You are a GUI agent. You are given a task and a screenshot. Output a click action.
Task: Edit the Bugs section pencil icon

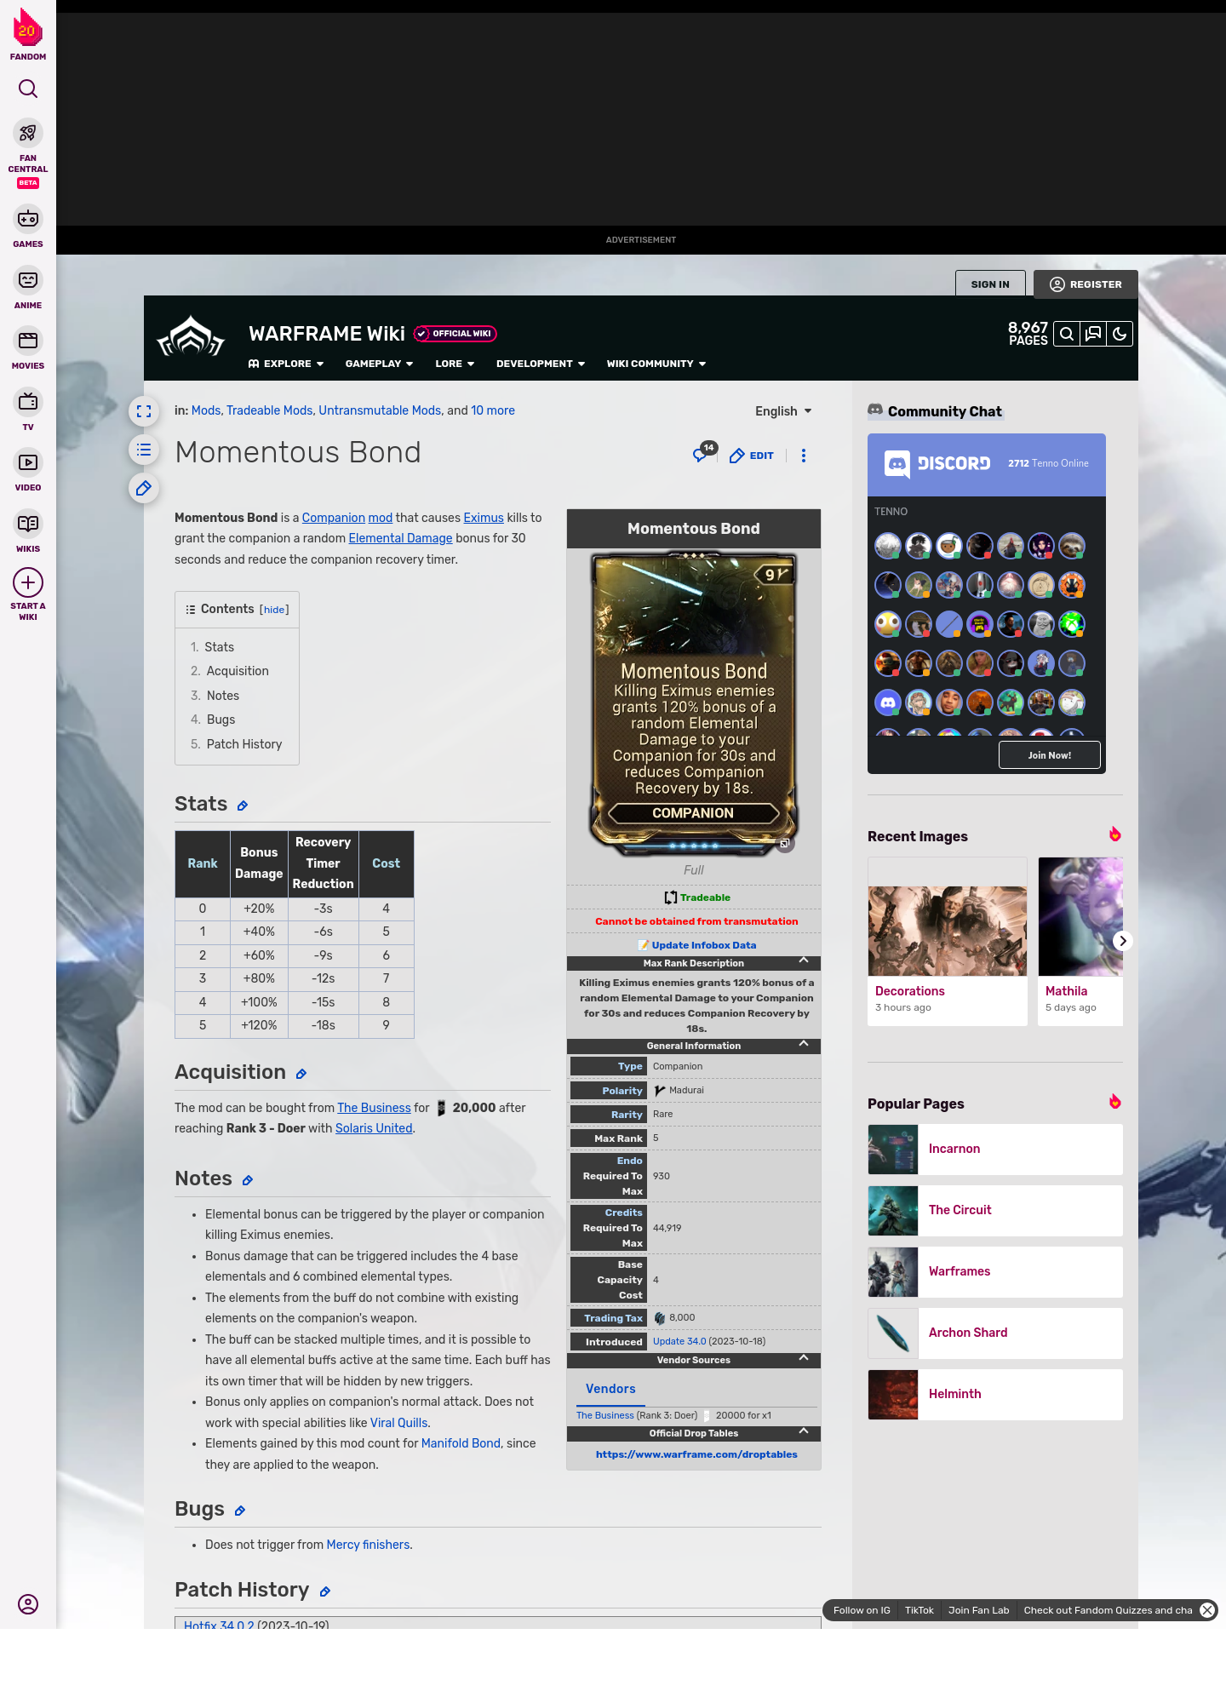point(240,1511)
